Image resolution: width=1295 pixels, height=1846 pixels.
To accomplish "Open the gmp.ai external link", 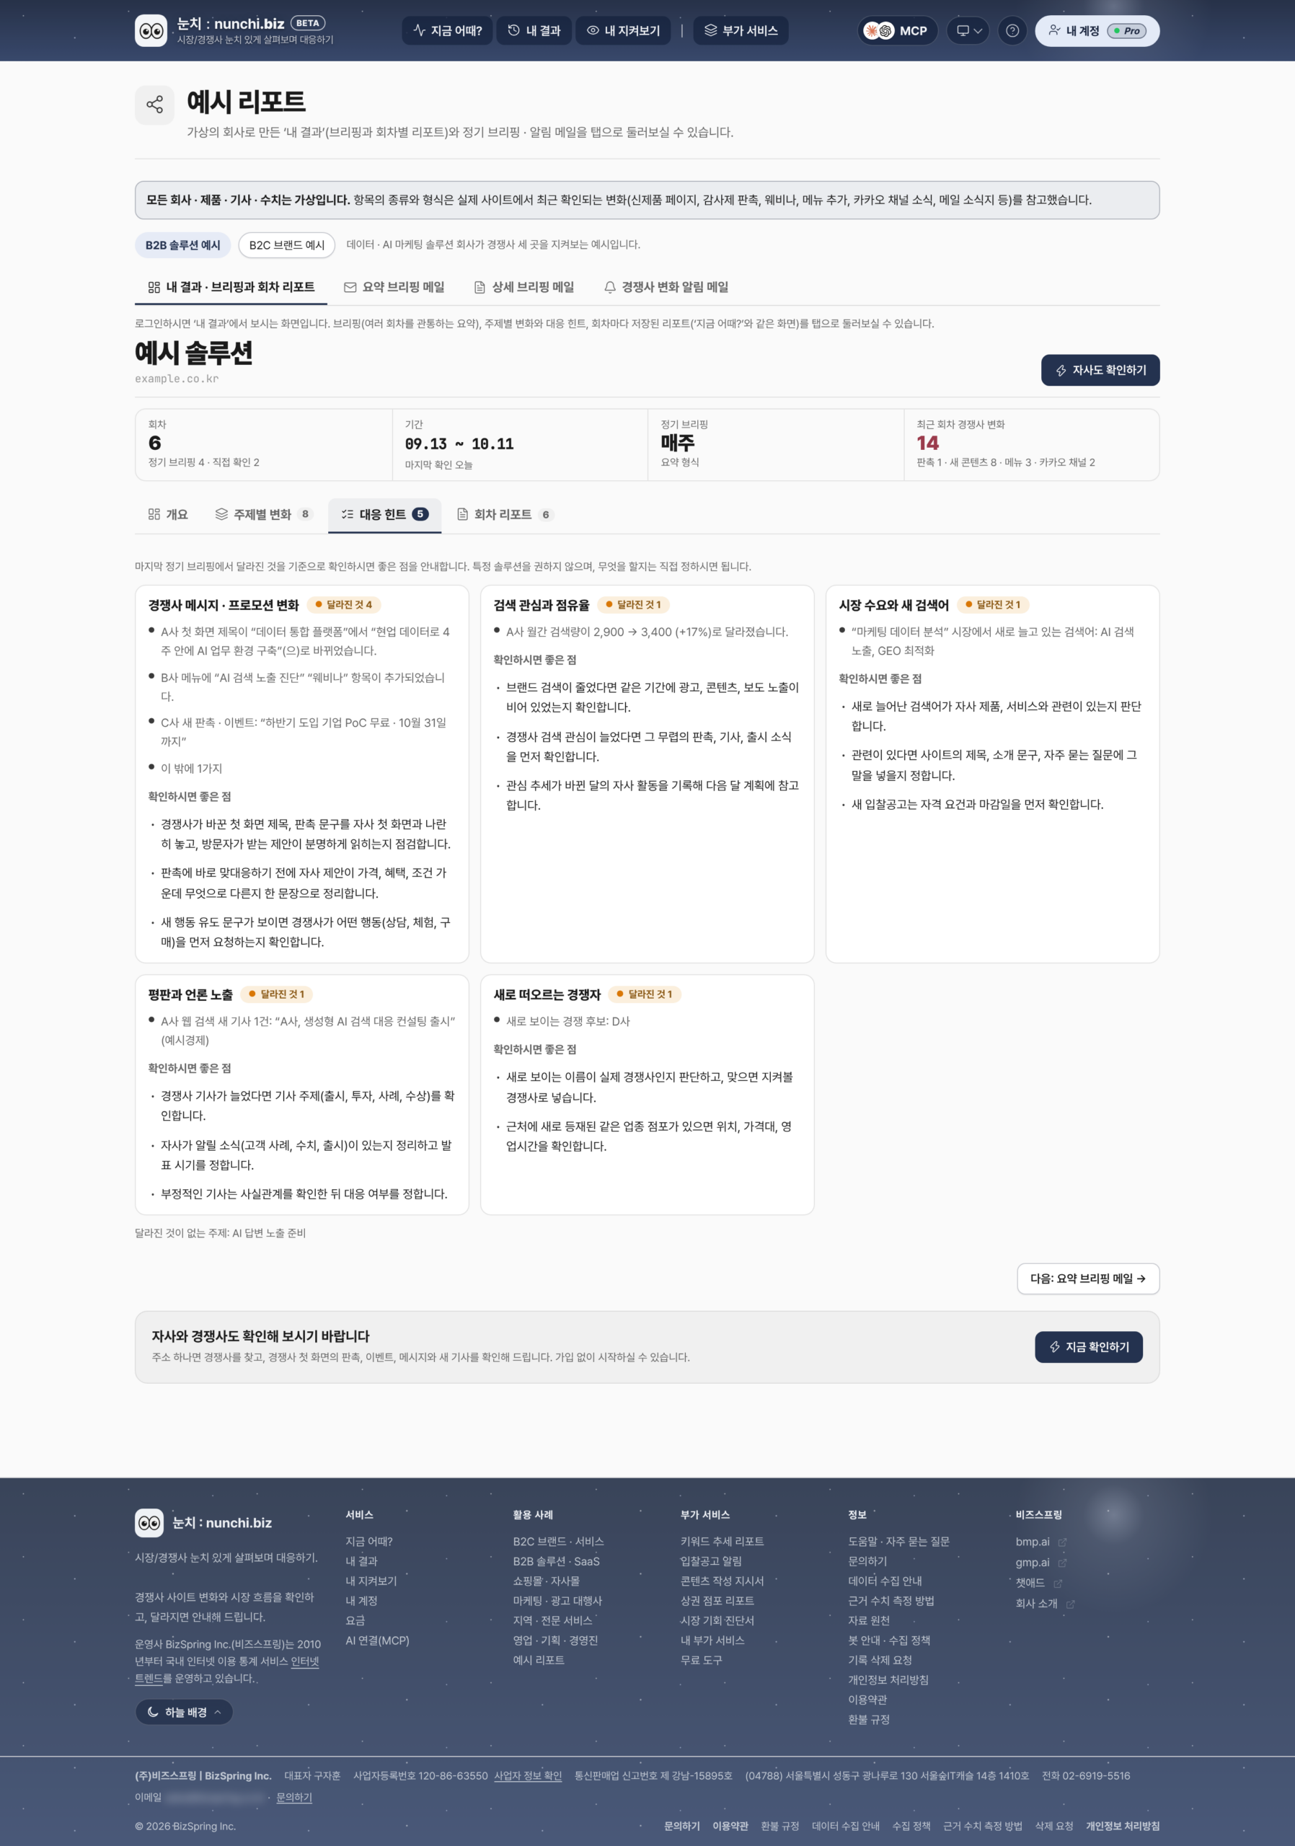I will coord(1040,1562).
